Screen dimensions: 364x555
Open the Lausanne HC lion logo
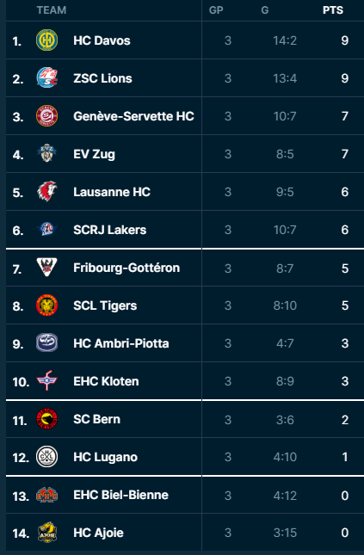click(46, 192)
